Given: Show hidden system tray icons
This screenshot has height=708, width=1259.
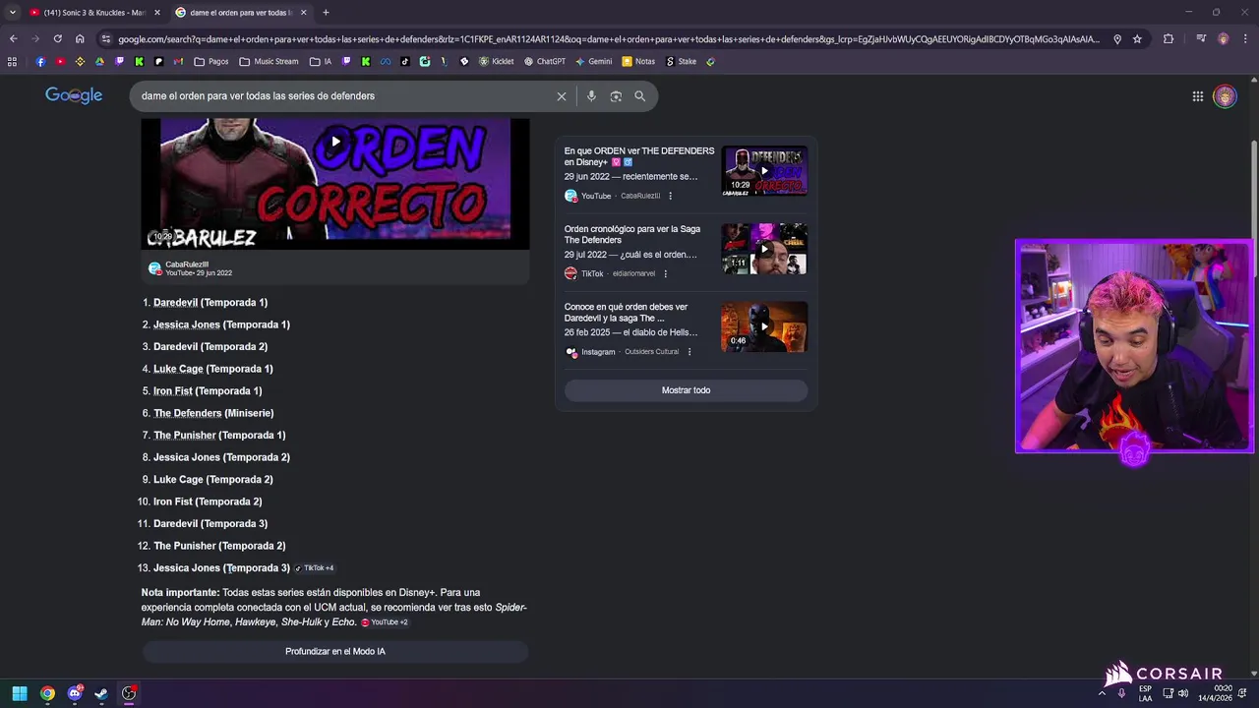Looking at the screenshot, I should pos(1102,693).
